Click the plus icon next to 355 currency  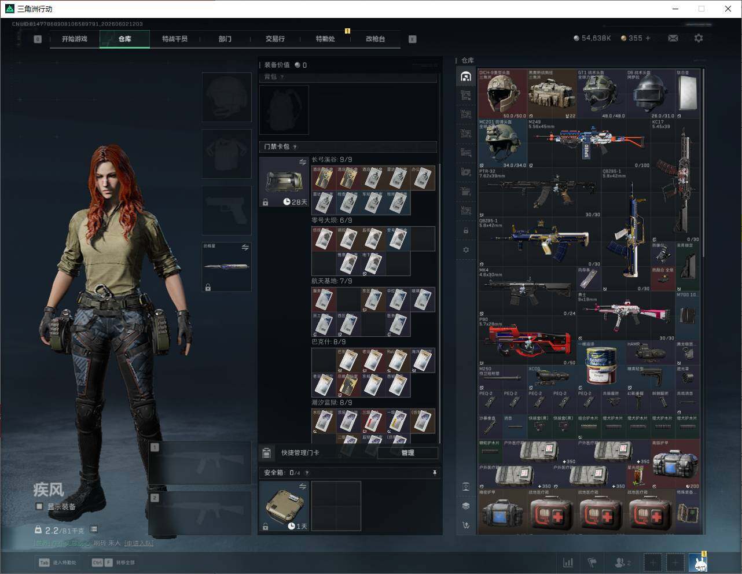pyautogui.click(x=648, y=38)
